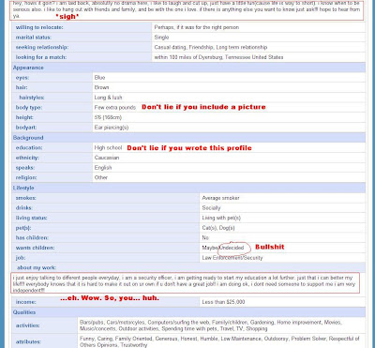Click the 'bodyart:' label
This screenshot has height=348, width=375.
(26, 128)
